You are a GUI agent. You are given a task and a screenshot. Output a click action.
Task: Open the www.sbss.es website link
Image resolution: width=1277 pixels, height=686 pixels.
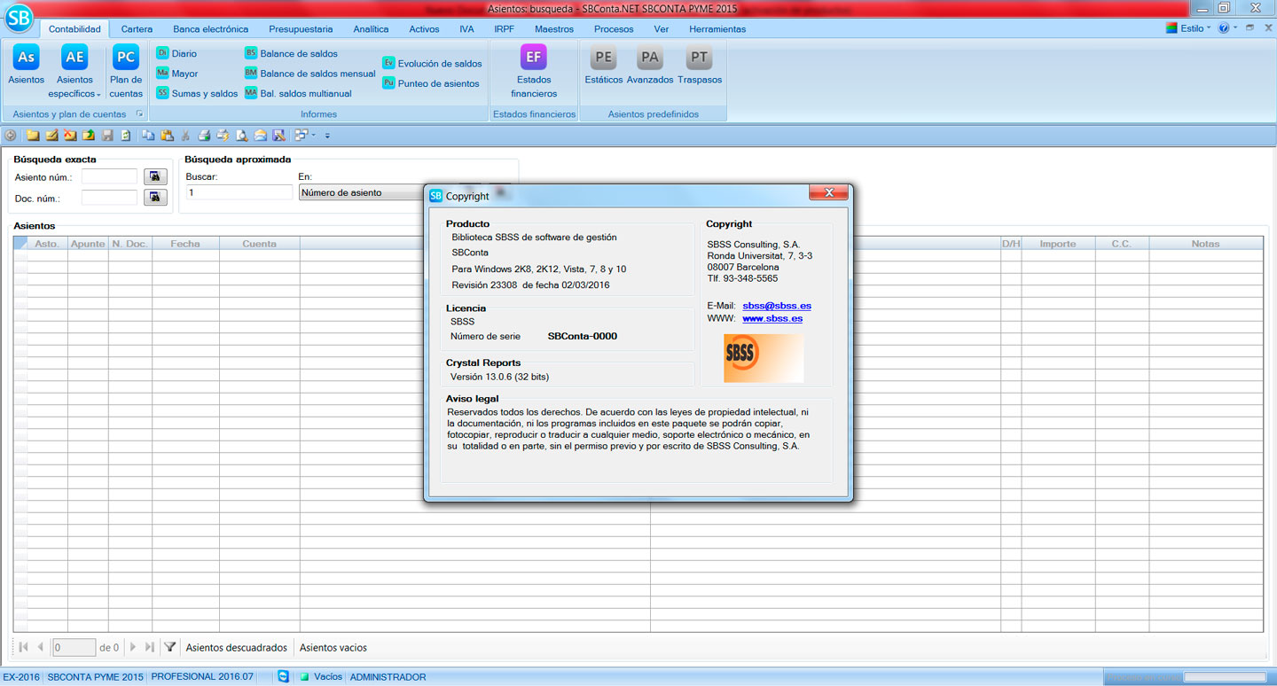click(x=772, y=319)
